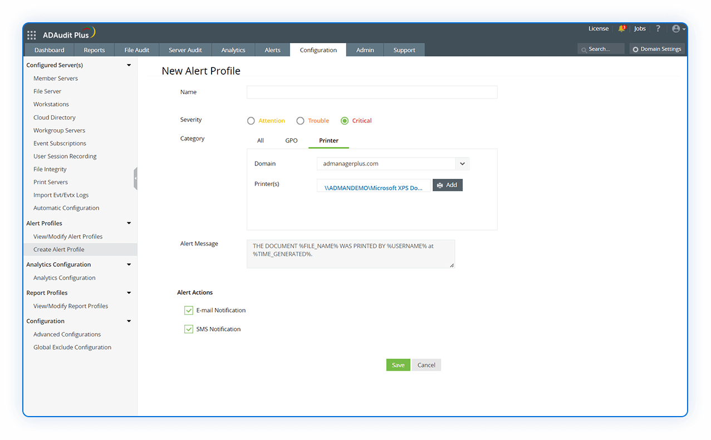Switch to the Server Audit tab
This screenshot has height=440, width=711.
(x=185, y=50)
